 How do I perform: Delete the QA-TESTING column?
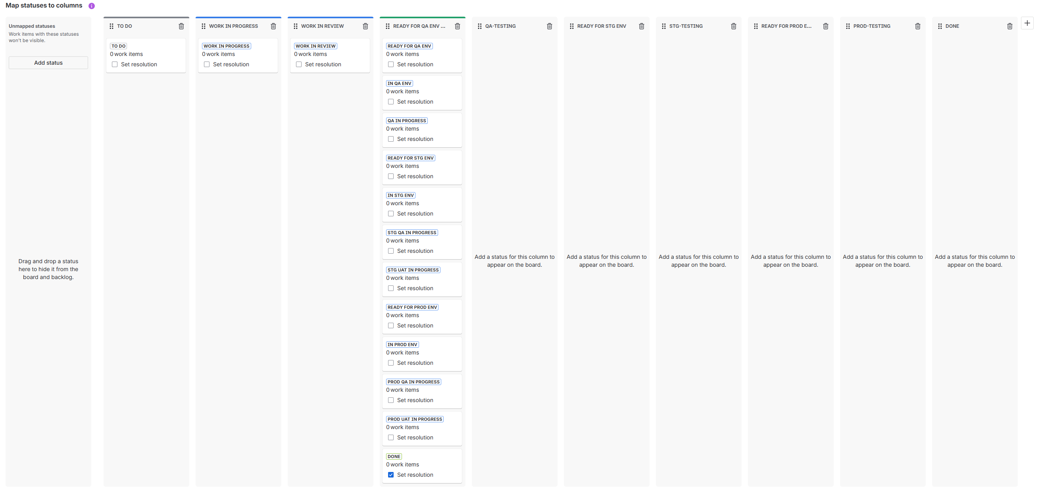549,26
